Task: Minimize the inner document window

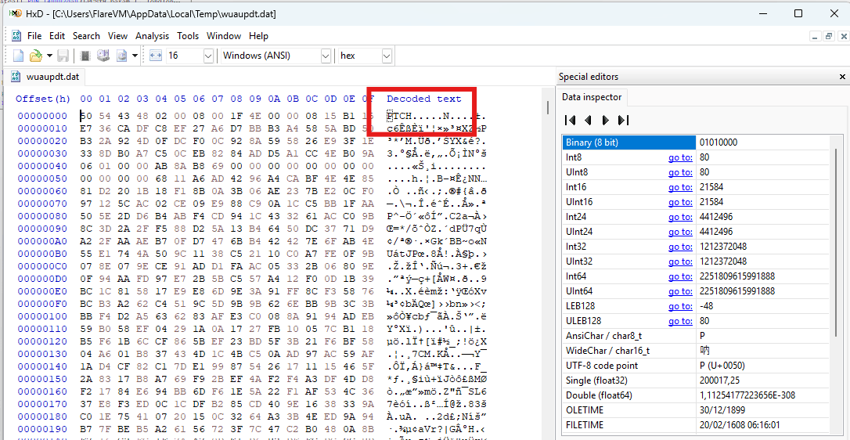Action: click(815, 36)
